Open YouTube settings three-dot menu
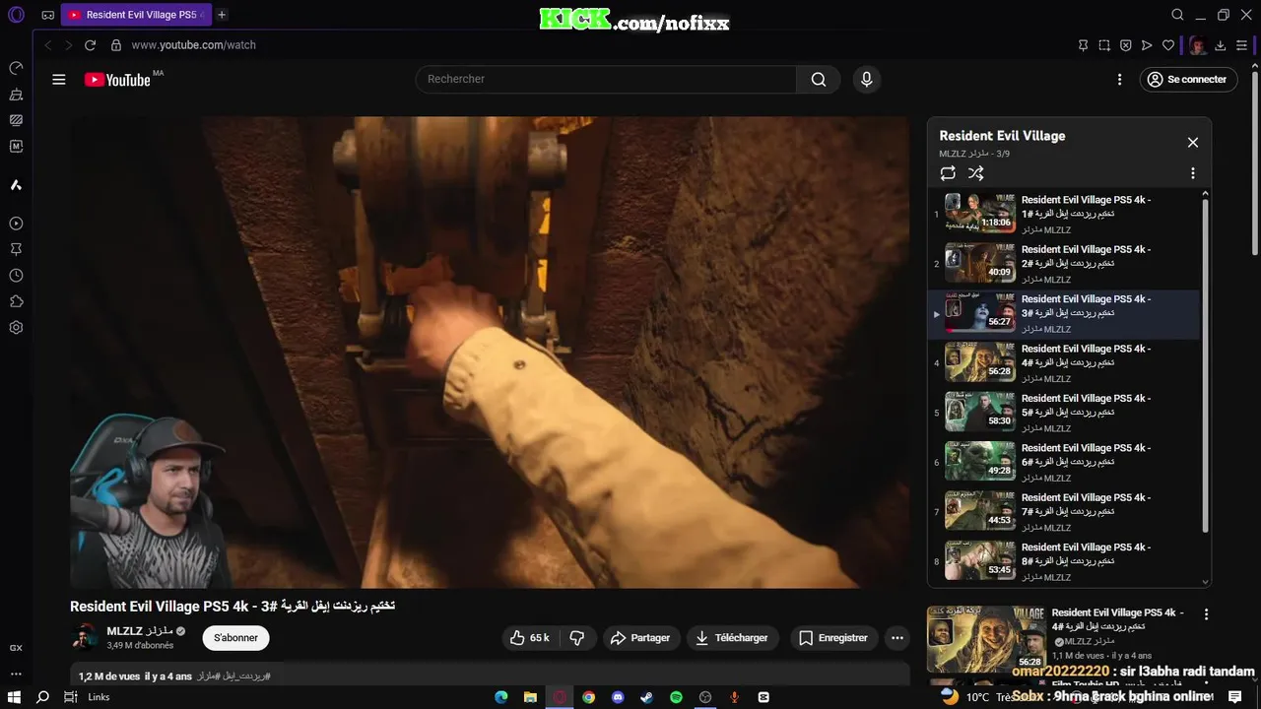The image size is (1261, 709). [1119, 80]
